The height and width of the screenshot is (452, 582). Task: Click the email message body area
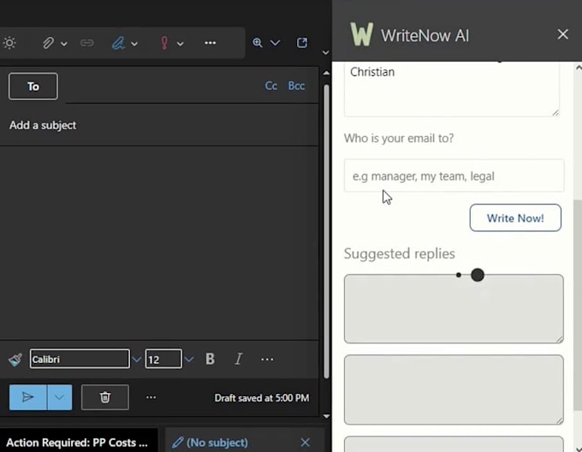click(x=159, y=243)
